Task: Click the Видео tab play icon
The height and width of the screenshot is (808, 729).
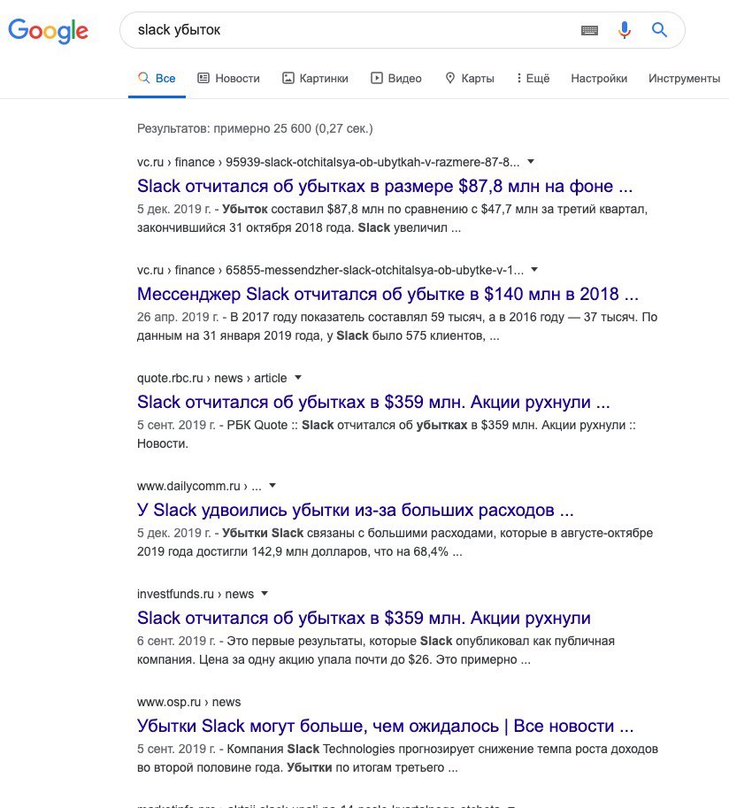Action: click(377, 79)
